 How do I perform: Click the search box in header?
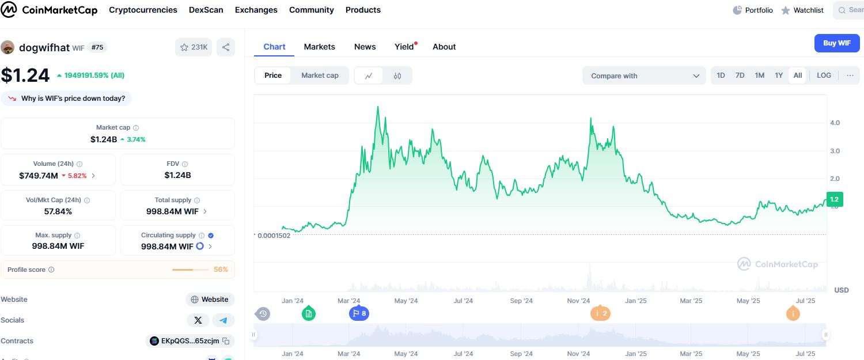pyautogui.click(x=848, y=10)
